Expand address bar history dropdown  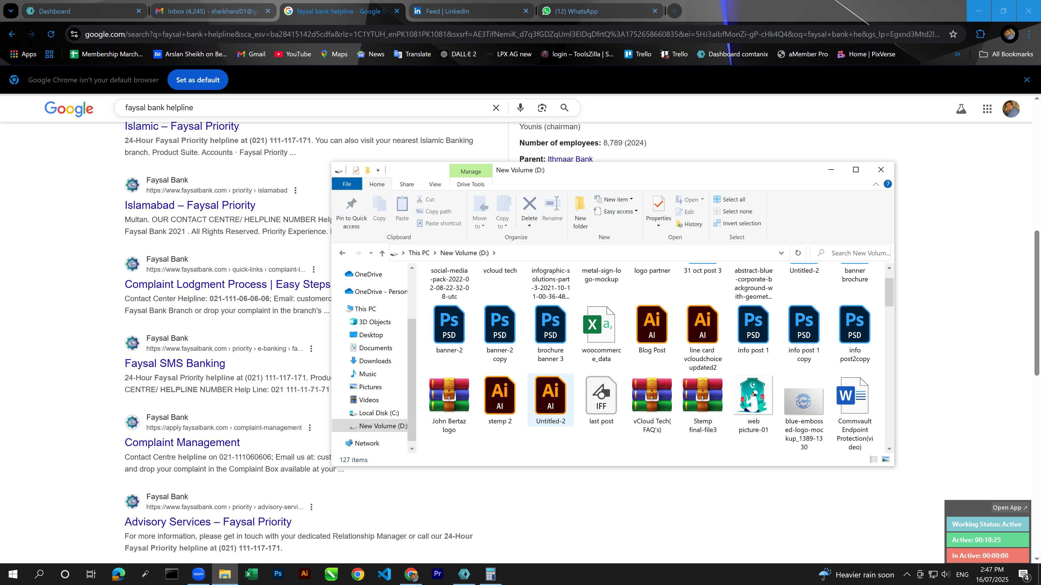[x=781, y=253]
